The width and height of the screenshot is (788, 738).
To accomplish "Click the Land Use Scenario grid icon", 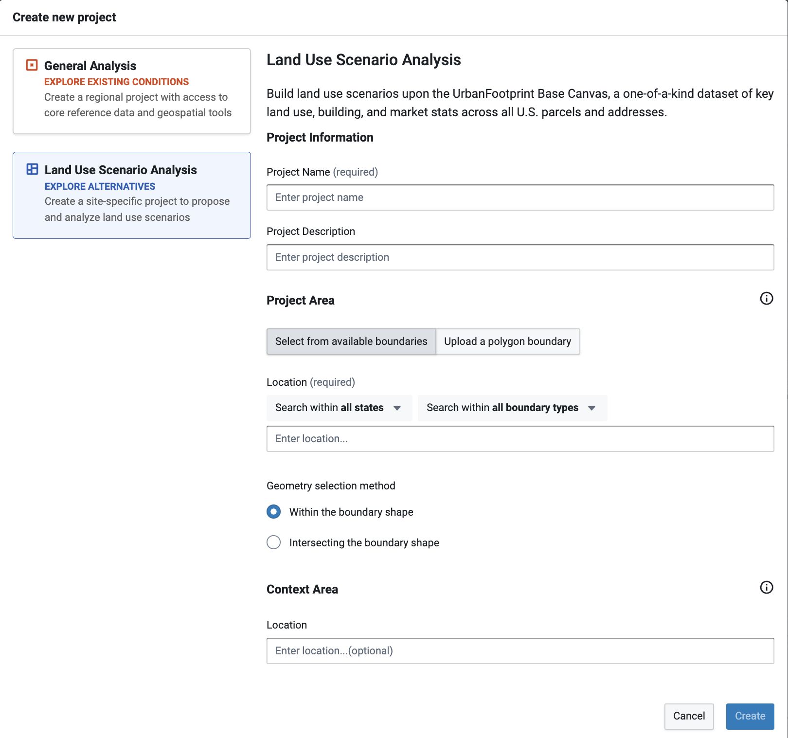I will tap(32, 169).
